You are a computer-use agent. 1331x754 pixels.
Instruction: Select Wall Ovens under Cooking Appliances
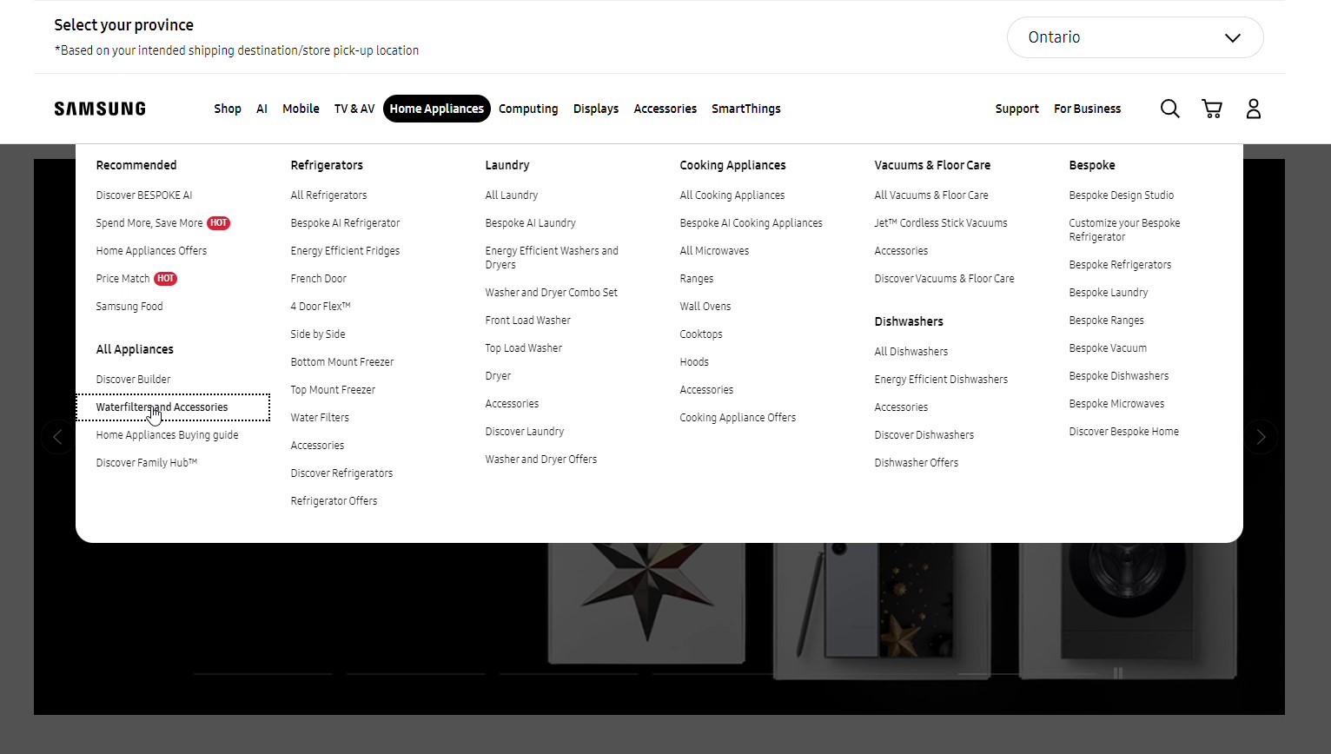[x=705, y=307]
